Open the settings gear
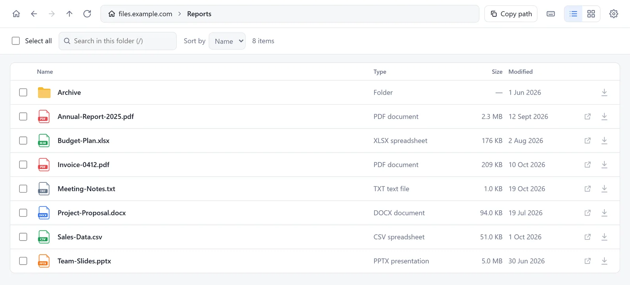 click(613, 14)
